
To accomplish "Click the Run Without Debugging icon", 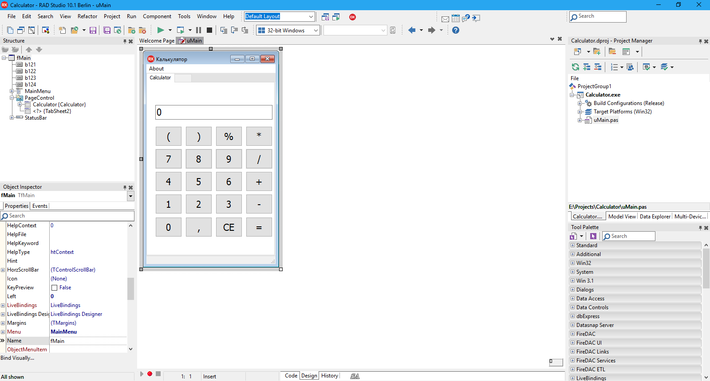I will click(180, 30).
